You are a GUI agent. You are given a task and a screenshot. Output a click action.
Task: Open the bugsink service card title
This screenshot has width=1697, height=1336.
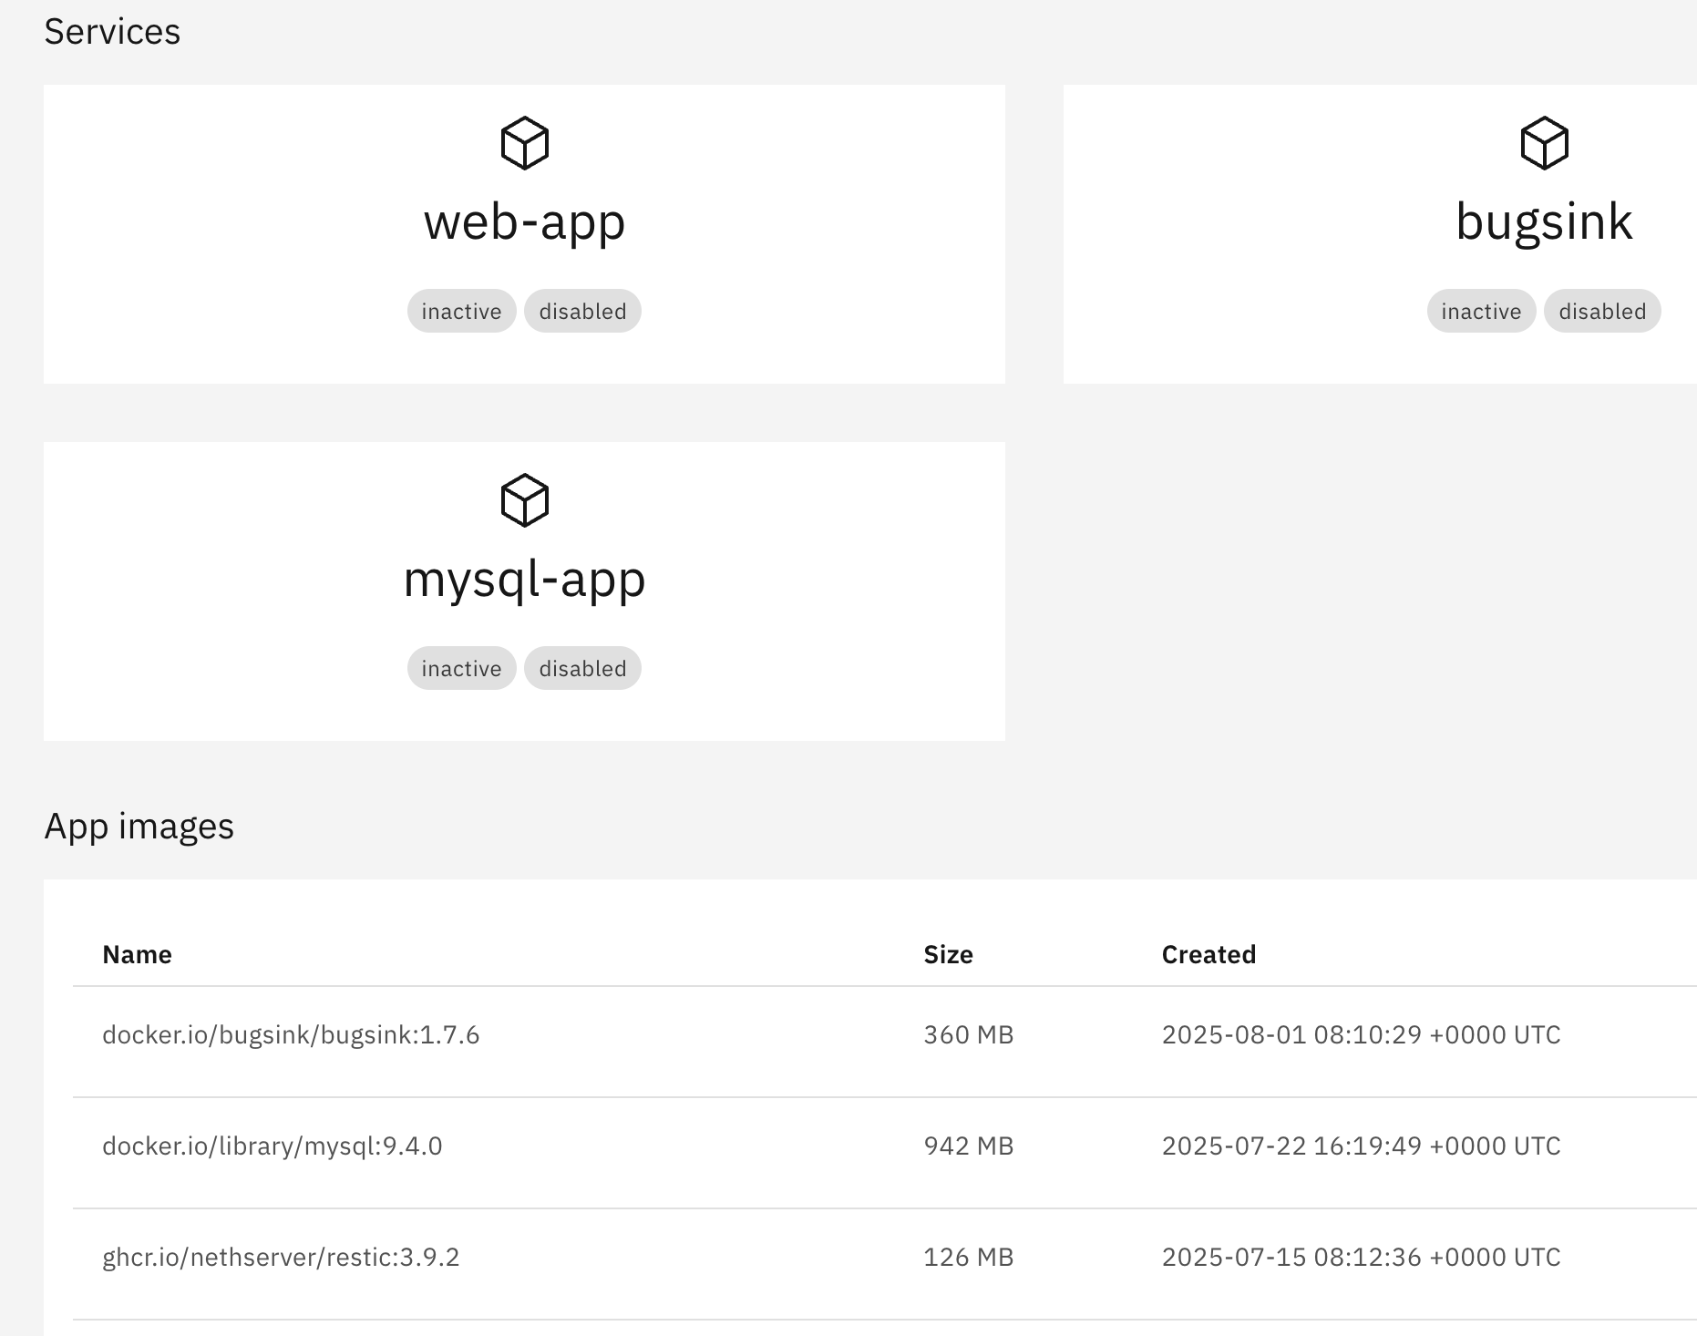[1544, 221]
